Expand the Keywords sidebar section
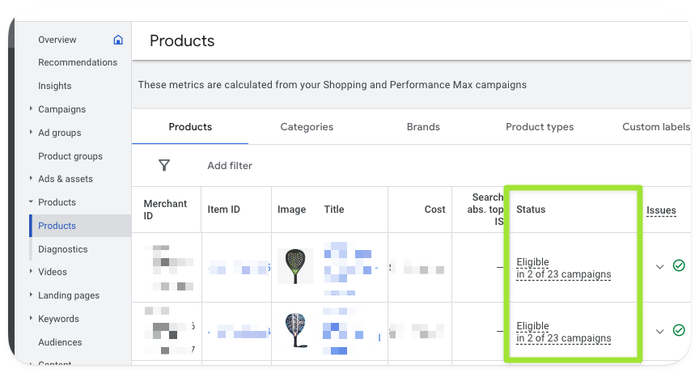This screenshot has height=373, width=699. pyautogui.click(x=31, y=319)
